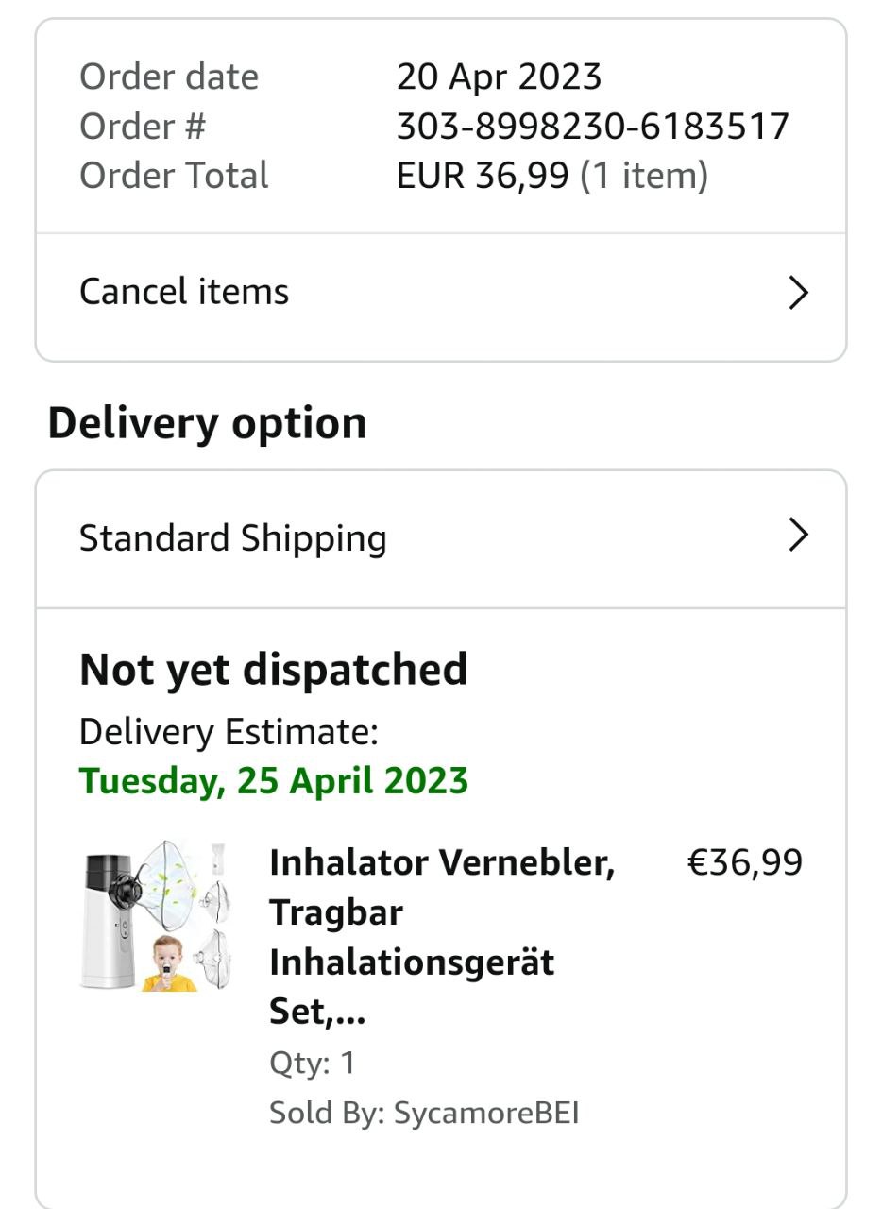Tap the Not yet dispatched status heading
The height and width of the screenshot is (1209, 882).
coord(274,670)
